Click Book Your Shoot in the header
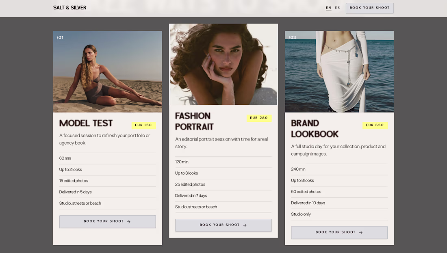Screen dimensions: 447x253 pyautogui.click(x=369, y=8)
